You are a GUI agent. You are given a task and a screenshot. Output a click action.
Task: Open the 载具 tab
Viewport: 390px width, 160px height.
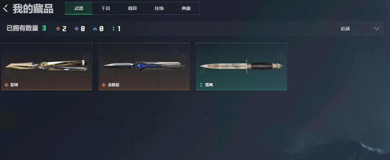(x=132, y=8)
